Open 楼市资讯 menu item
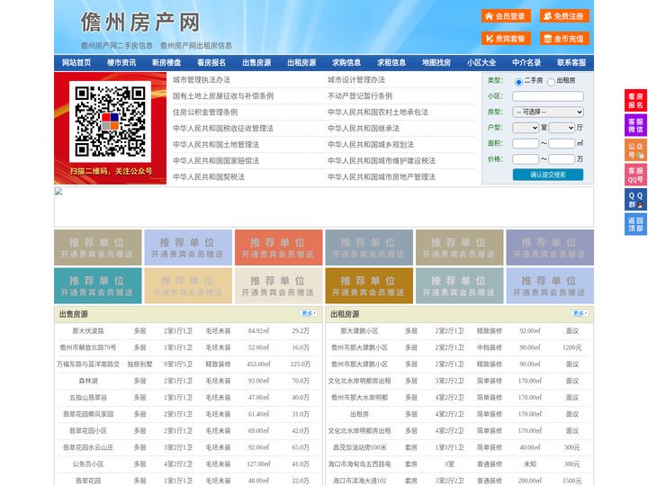The width and height of the screenshot is (648, 486). click(x=121, y=63)
